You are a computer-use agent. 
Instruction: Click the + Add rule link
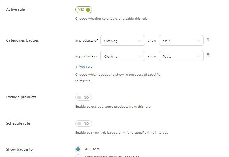click(84, 67)
